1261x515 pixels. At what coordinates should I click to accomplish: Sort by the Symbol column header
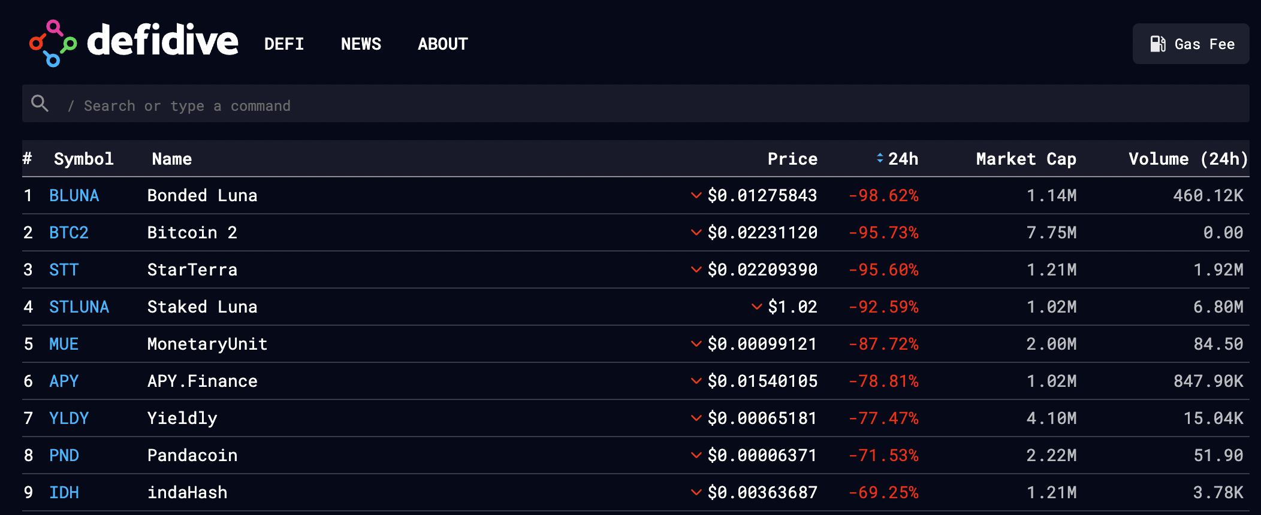click(83, 159)
